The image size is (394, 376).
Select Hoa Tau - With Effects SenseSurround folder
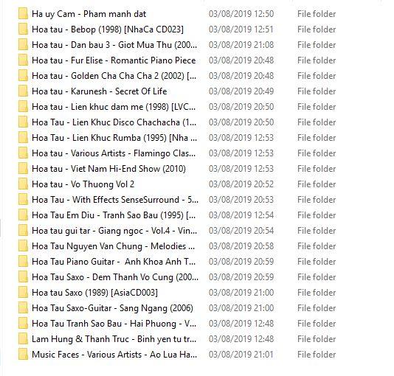point(115,200)
